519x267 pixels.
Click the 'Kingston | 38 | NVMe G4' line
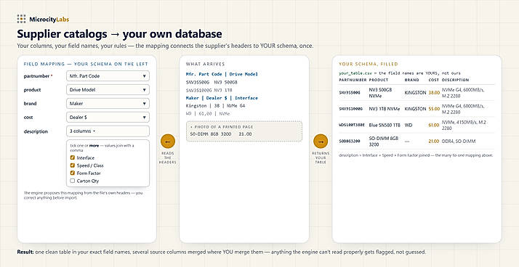[215, 106]
